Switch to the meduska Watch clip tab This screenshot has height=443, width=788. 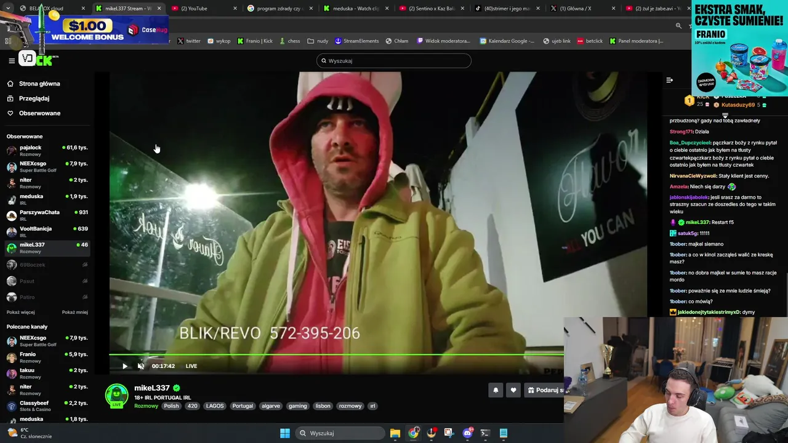[357, 9]
